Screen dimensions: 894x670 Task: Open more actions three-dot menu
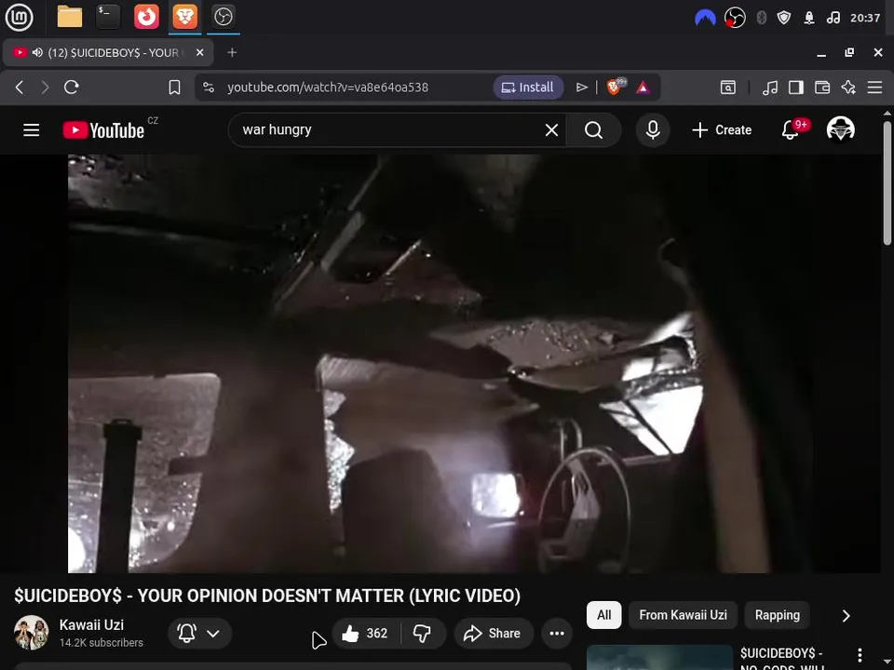[557, 633]
